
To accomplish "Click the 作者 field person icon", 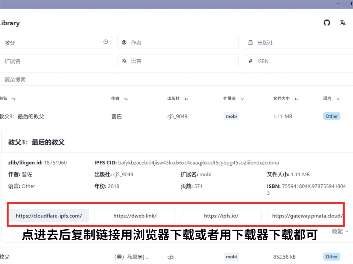I will [x=124, y=42].
